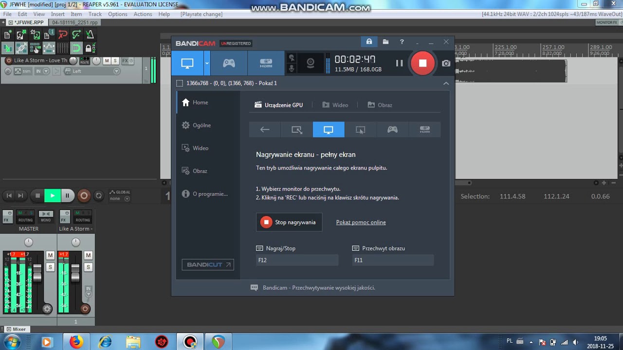The height and width of the screenshot is (350, 623).
Task: Mute the Like A Storm track in track panel
Action: click(107, 61)
